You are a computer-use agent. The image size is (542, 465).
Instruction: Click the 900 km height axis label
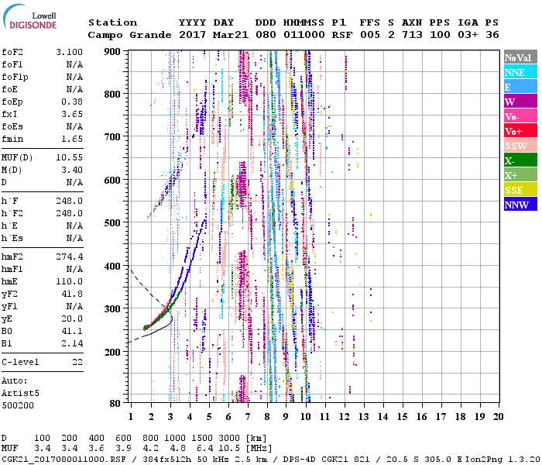pos(112,52)
